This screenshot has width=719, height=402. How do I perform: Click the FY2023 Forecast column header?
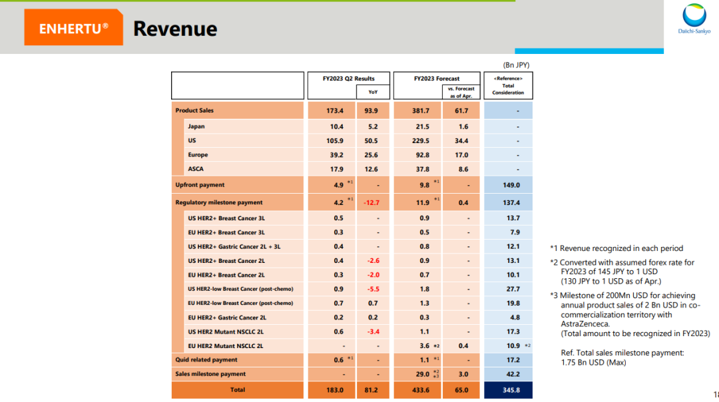coord(436,79)
